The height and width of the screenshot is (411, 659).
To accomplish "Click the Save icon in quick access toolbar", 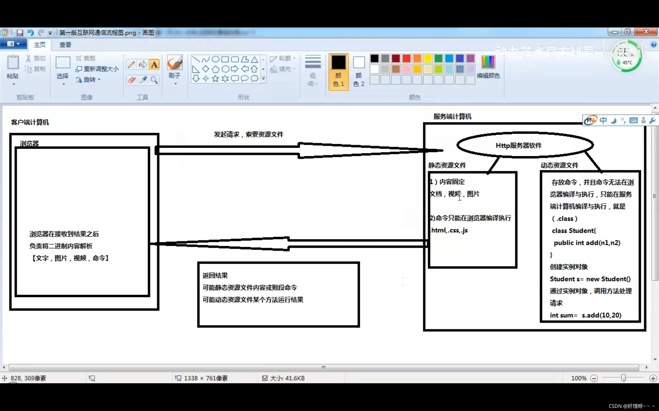I will [20, 32].
